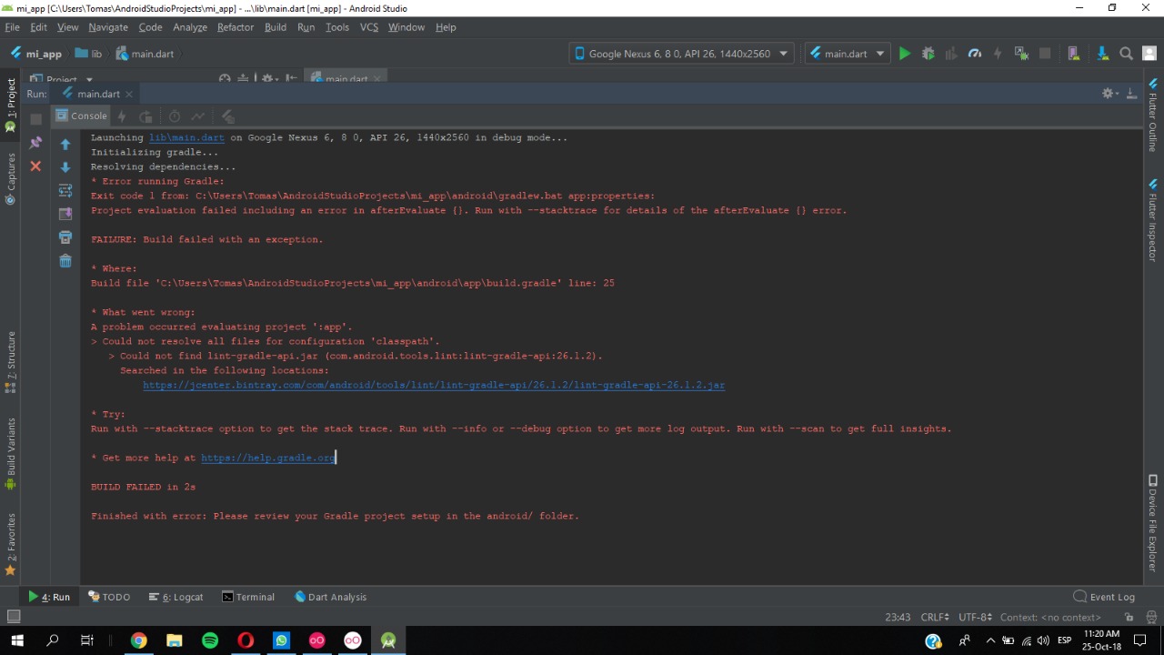Open the File menu
The height and width of the screenshot is (655, 1164).
12,27
